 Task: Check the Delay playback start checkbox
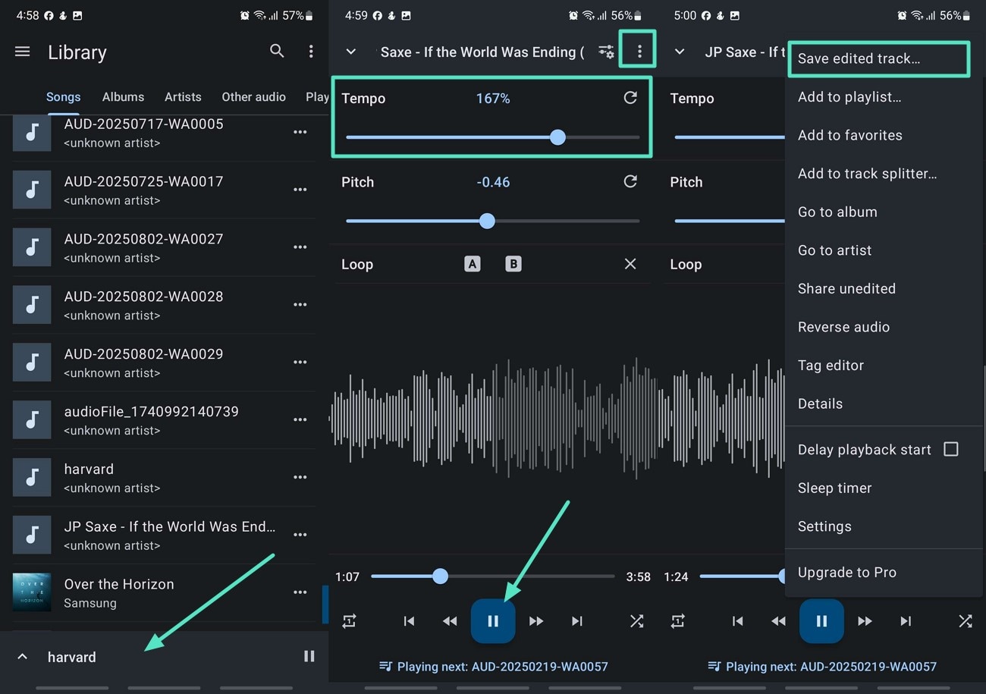point(950,449)
